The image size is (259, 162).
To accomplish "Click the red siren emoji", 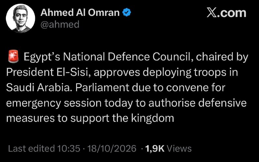I will [x=13, y=56].
